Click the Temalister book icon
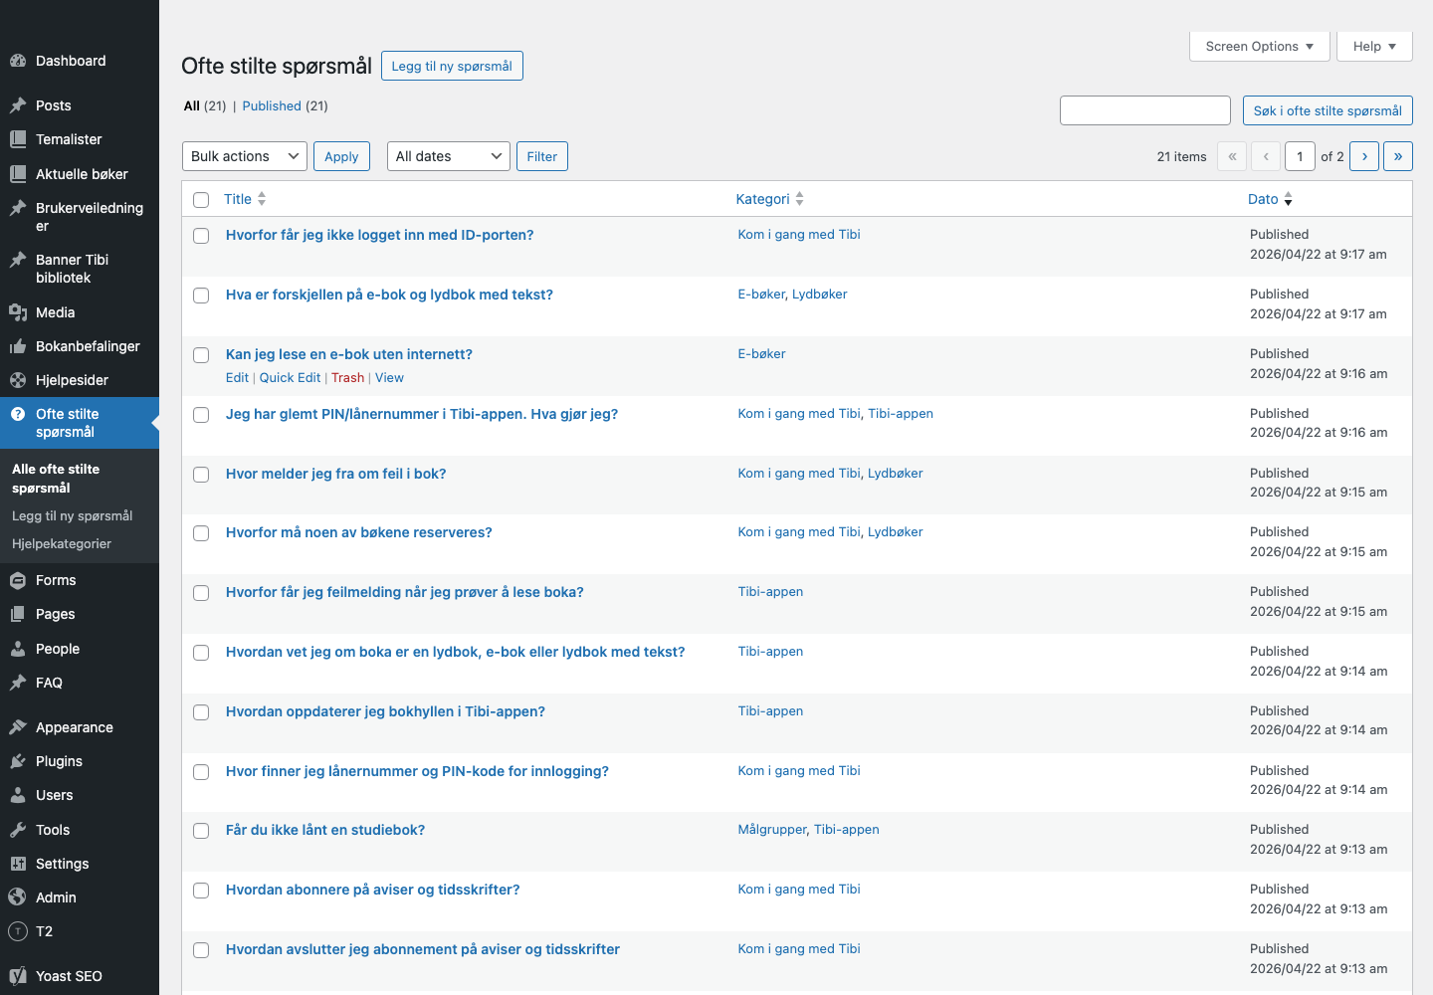This screenshot has width=1433, height=995. [18, 139]
